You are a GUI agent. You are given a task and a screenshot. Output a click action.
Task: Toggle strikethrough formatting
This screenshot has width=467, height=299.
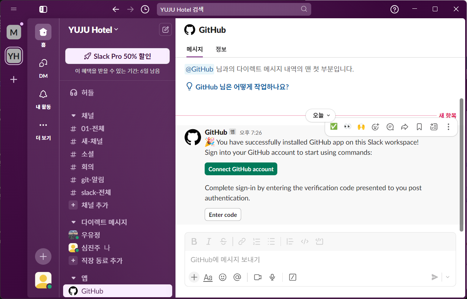coord(223,241)
